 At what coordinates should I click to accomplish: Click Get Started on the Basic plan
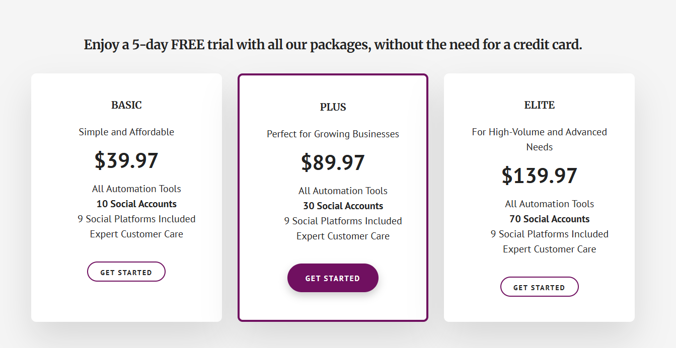click(126, 272)
